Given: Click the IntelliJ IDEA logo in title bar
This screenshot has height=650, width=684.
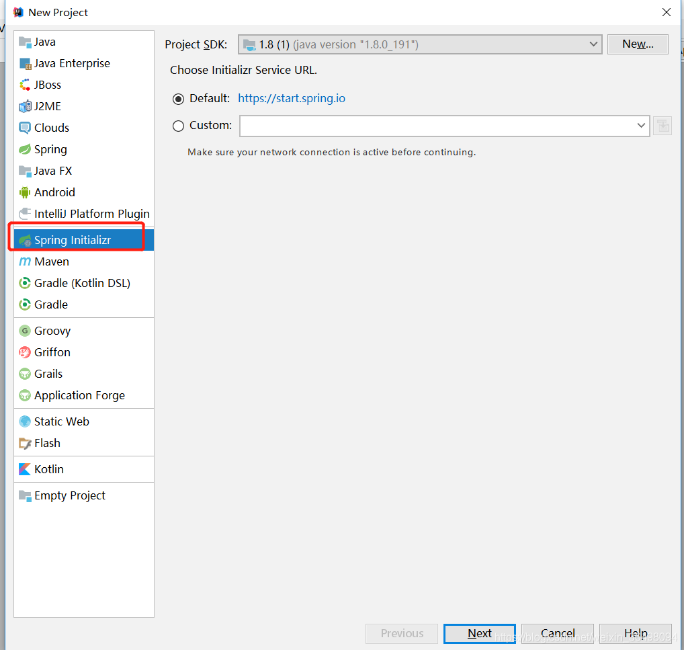Looking at the screenshot, I should 18,12.
